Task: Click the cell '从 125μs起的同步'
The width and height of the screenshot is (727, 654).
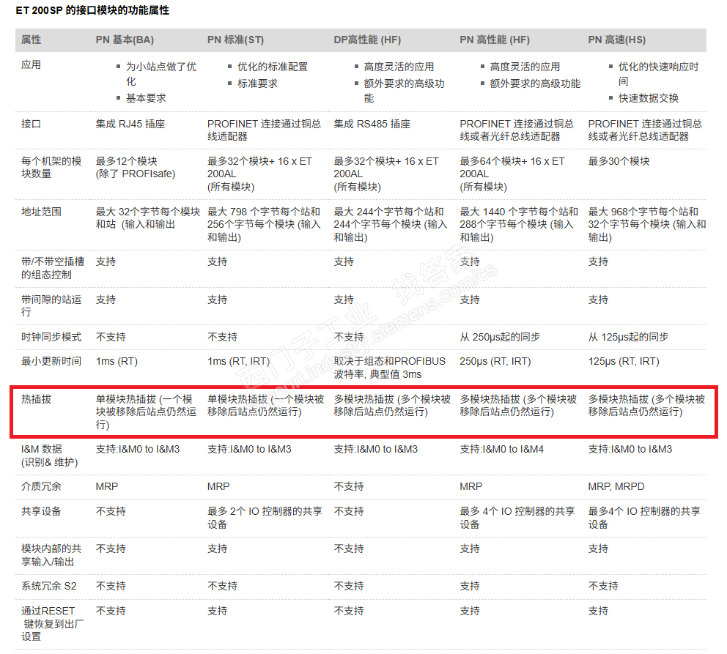Action: click(x=628, y=337)
